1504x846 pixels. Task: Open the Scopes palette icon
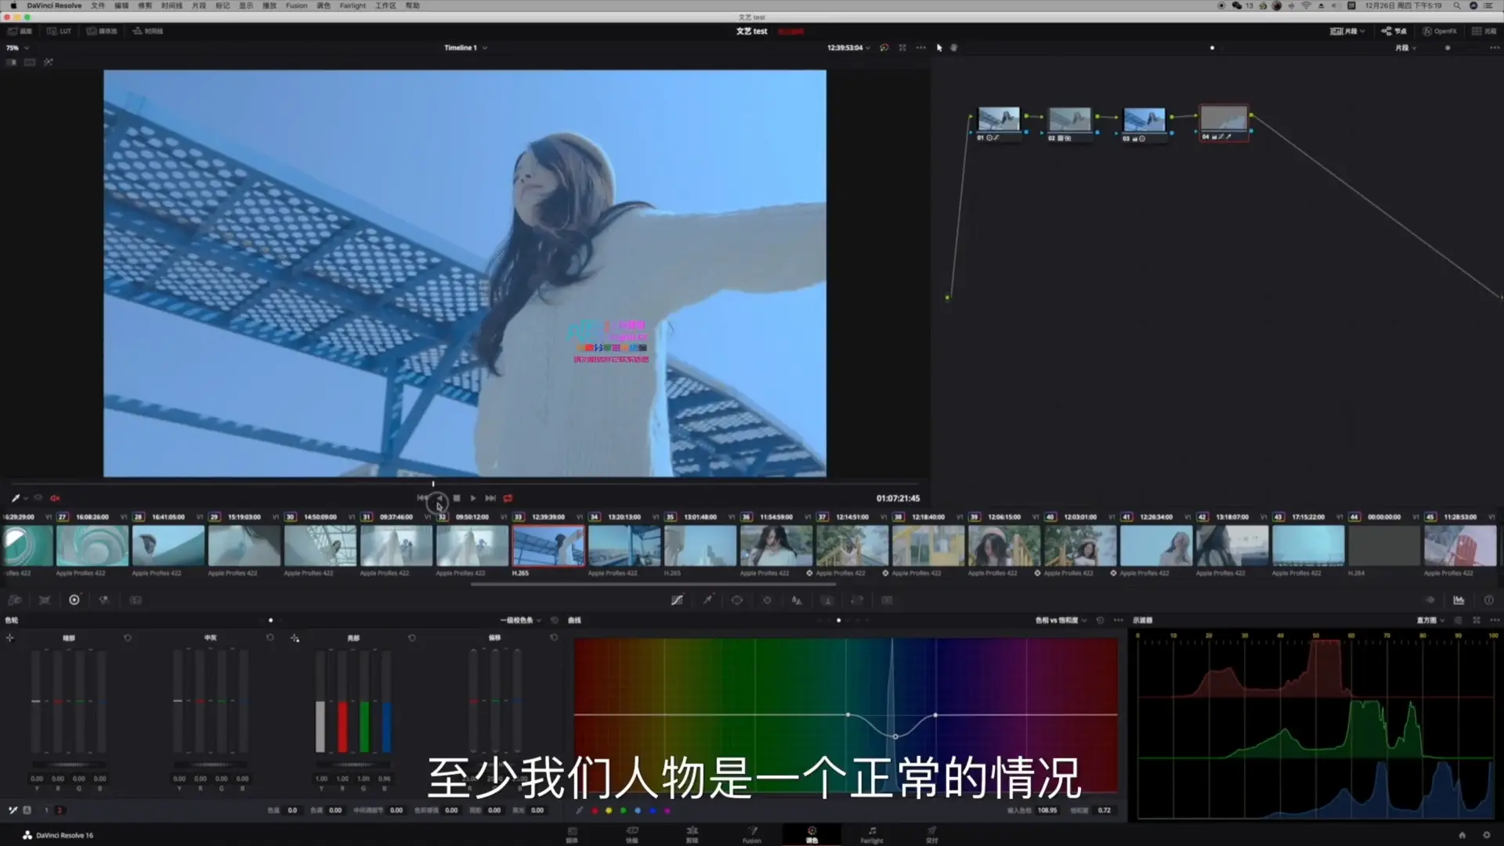[1459, 600]
